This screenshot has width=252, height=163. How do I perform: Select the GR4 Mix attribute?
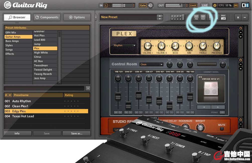click(x=18, y=32)
